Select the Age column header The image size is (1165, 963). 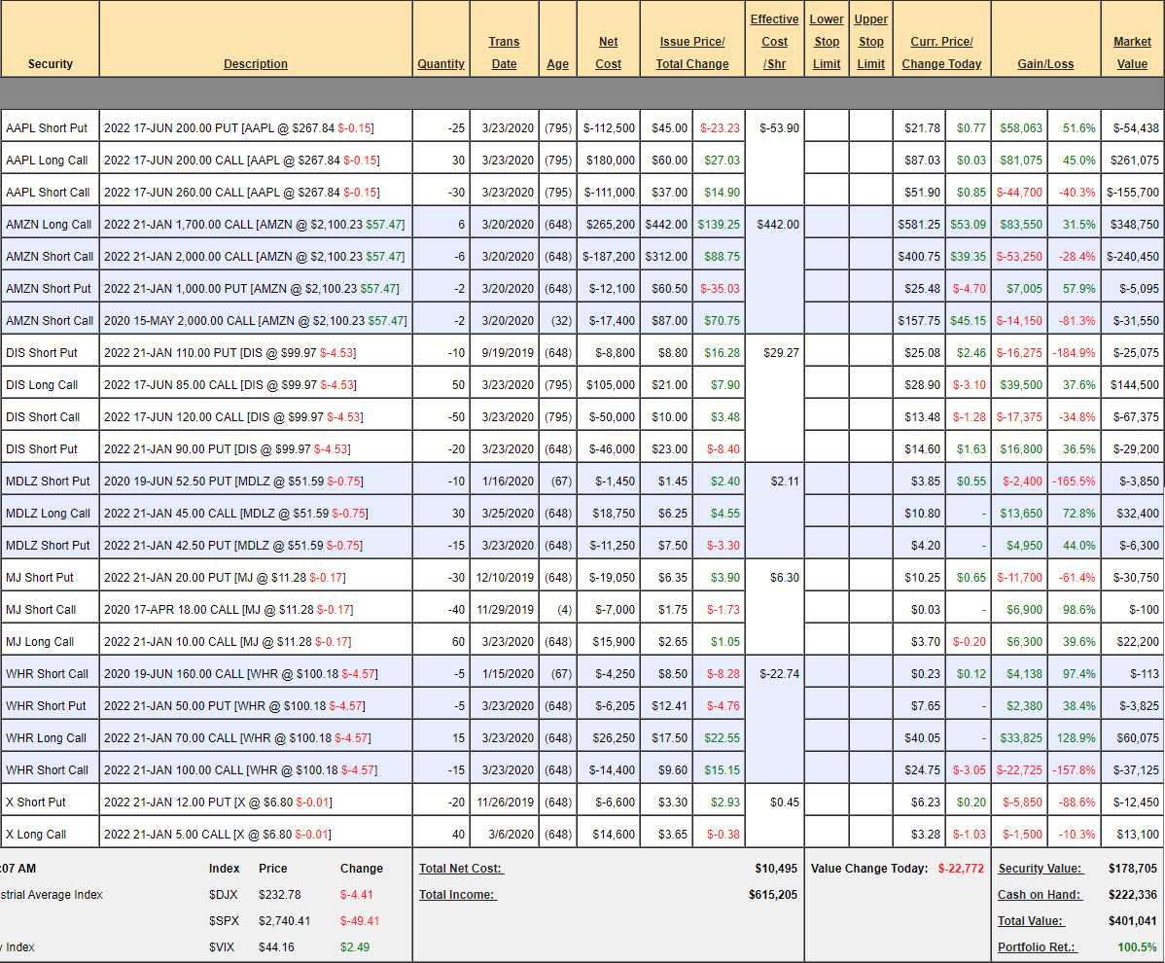(557, 64)
